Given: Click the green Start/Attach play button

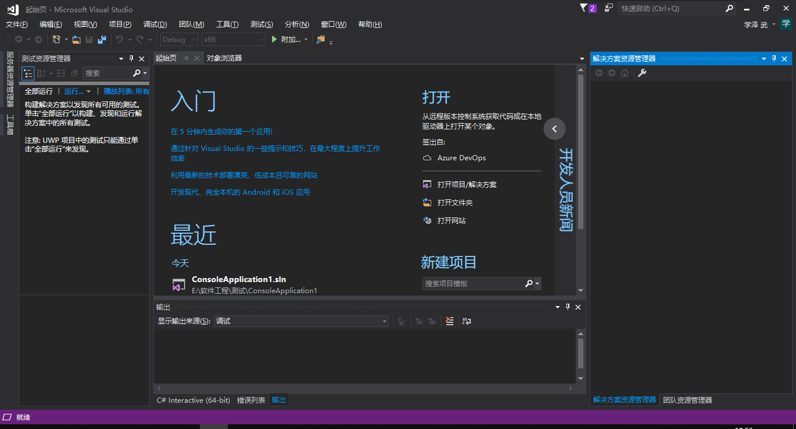Looking at the screenshot, I should point(275,40).
